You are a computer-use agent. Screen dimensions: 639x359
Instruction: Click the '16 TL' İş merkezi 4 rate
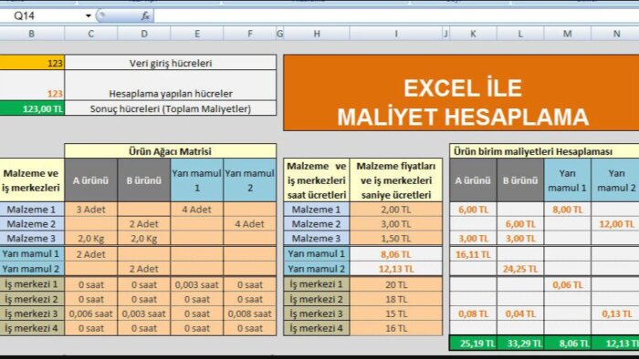[395, 328]
